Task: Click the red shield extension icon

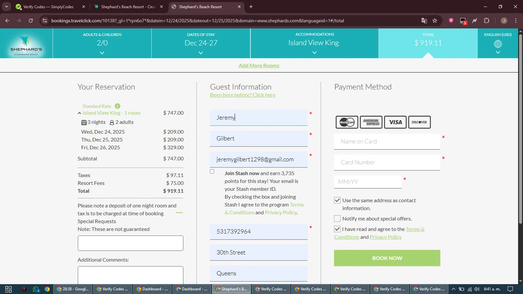Action: point(451,21)
